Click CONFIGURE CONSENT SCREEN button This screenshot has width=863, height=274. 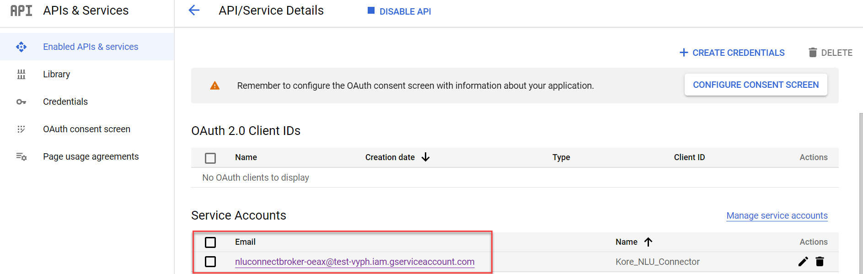click(756, 85)
